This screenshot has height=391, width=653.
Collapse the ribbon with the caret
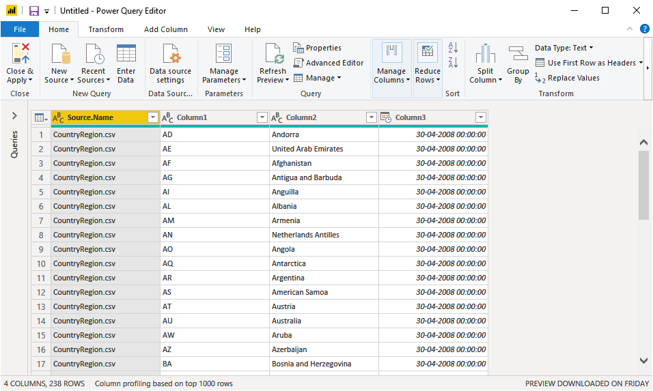[x=630, y=29]
